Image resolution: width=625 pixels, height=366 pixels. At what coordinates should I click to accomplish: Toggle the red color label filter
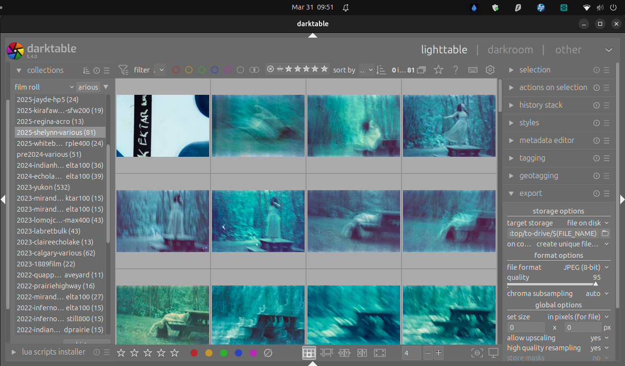pyautogui.click(x=176, y=70)
